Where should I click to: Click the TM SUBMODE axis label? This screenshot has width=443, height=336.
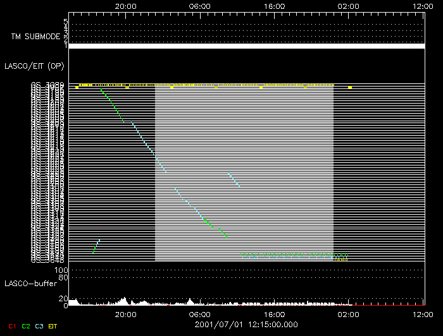(x=35, y=37)
